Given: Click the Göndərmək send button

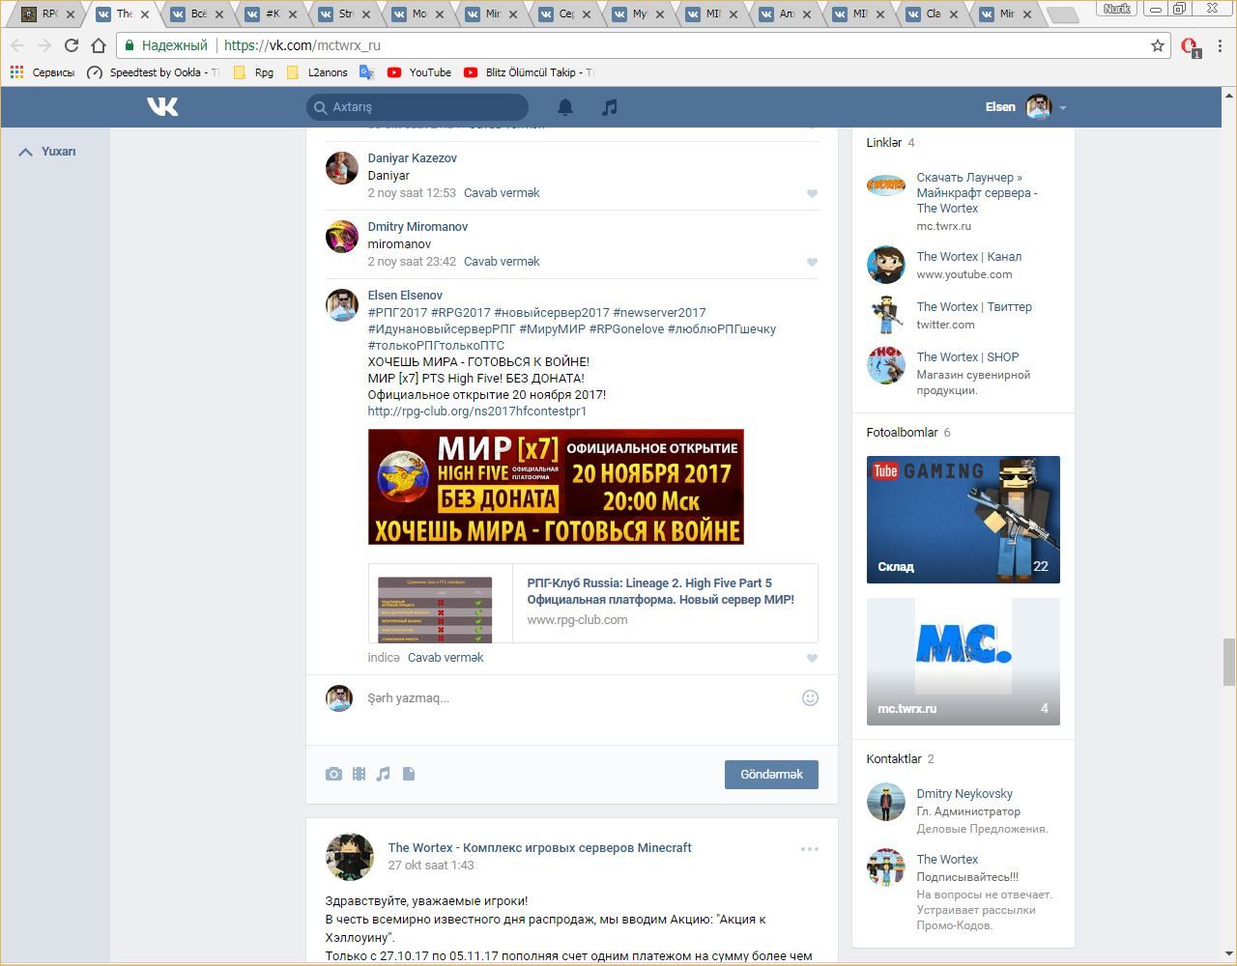Looking at the screenshot, I should tap(771, 775).
